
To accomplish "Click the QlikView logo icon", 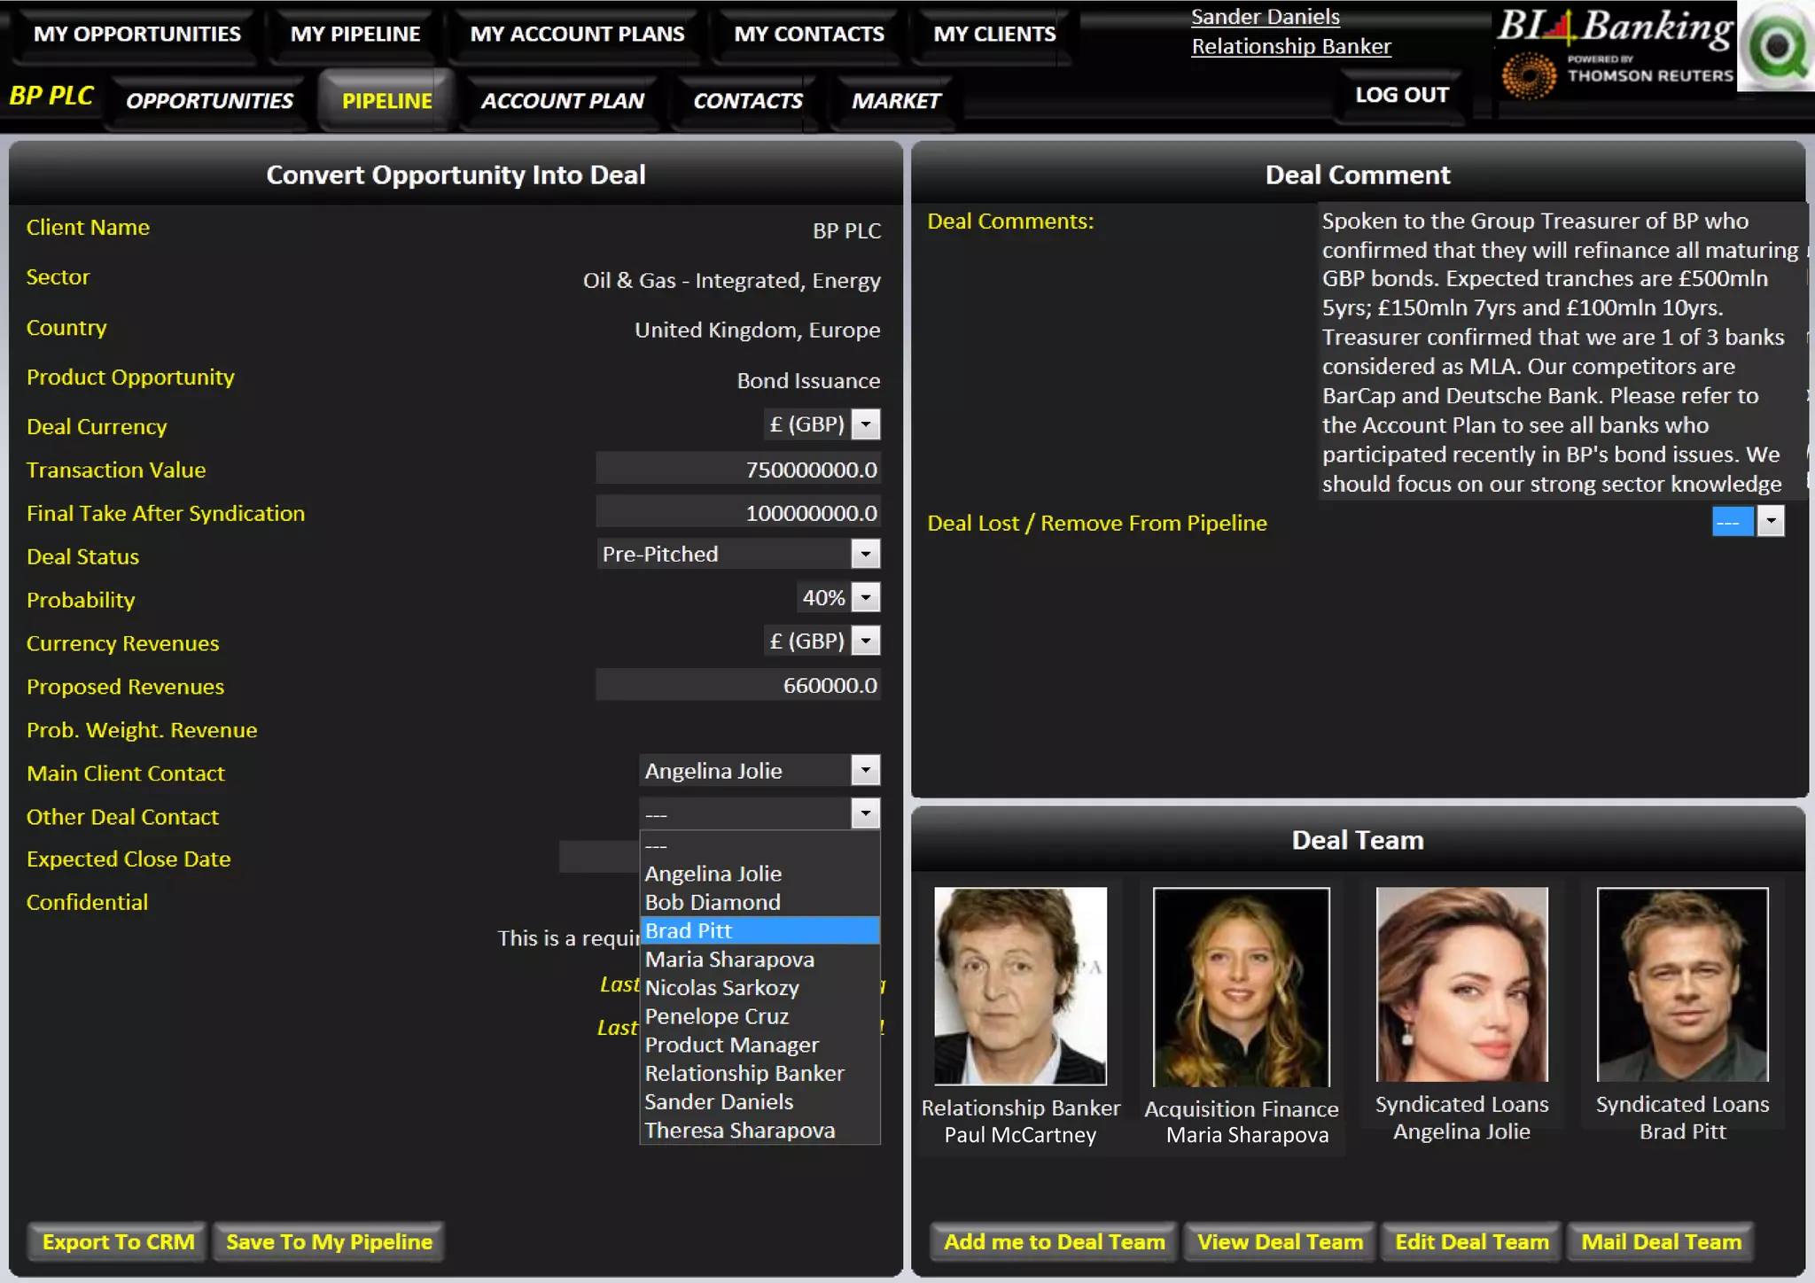I will 1776,46.
